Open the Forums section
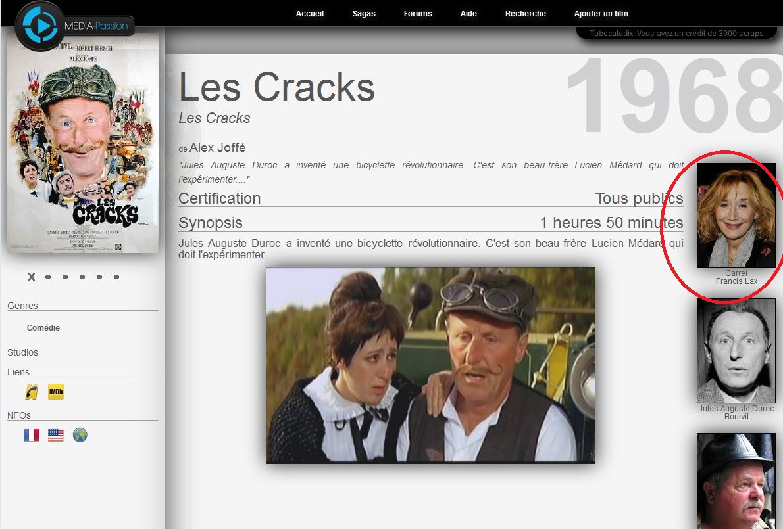783x529 pixels. pyautogui.click(x=418, y=13)
